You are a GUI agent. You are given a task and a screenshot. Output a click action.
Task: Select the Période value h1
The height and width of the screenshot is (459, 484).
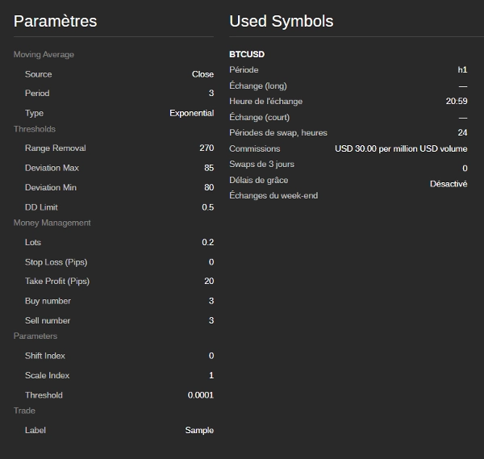(462, 70)
